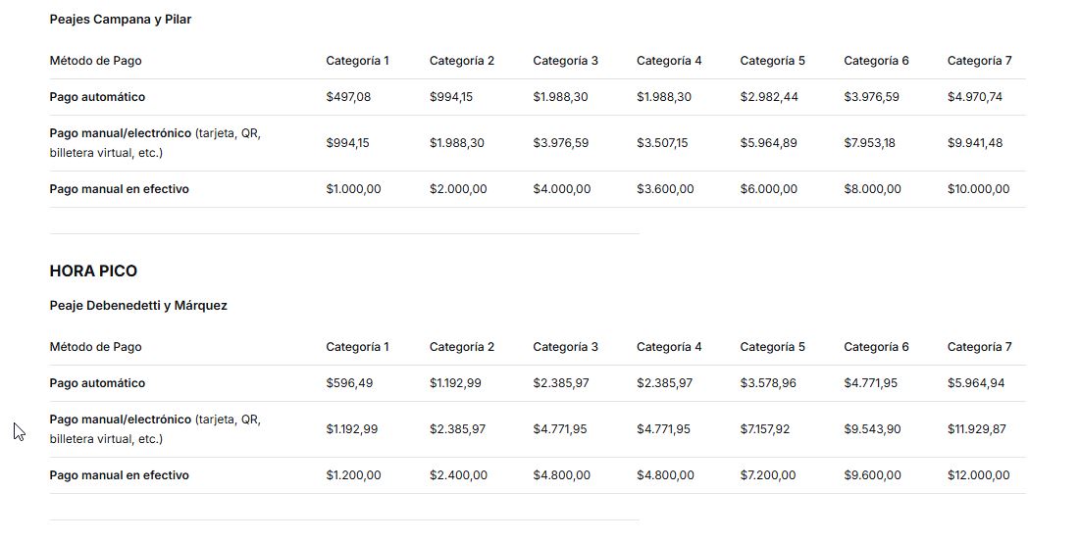Click Categoría 4 header in Debenedetti table

point(669,347)
